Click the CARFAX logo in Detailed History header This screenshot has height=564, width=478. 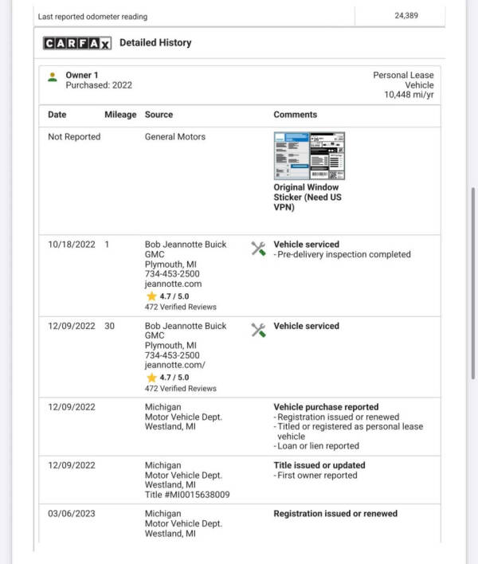[77, 43]
